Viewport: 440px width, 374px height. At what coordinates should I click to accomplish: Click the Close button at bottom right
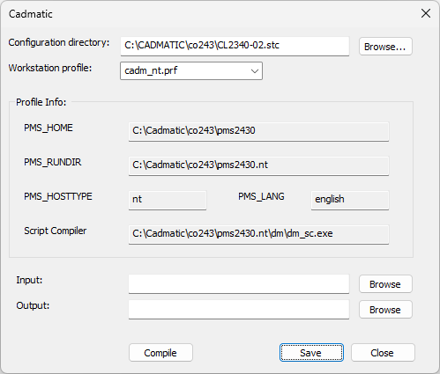pos(383,353)
